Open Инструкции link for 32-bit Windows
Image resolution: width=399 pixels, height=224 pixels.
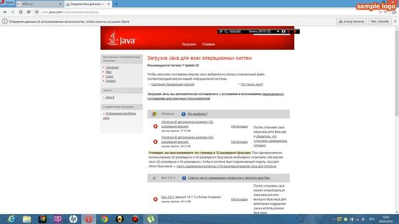239,126
